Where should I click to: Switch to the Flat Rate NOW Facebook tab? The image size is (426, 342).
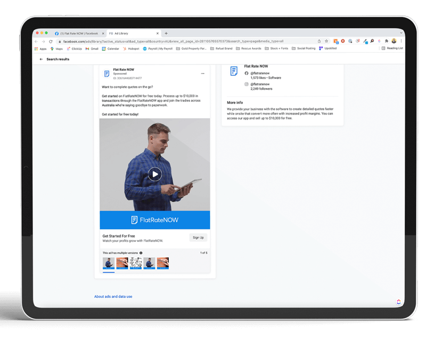79,34
